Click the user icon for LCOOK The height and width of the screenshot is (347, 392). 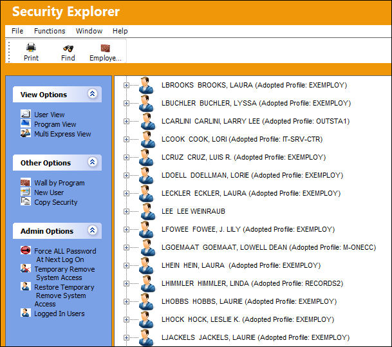point(147,140)
